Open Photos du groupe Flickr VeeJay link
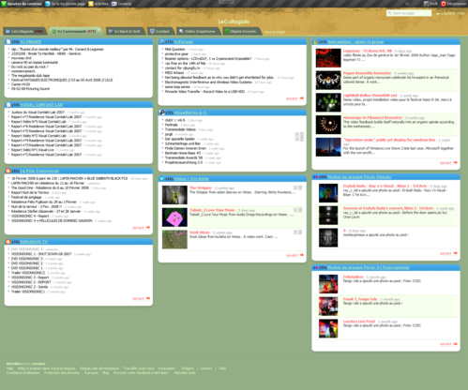 point(359,177)
